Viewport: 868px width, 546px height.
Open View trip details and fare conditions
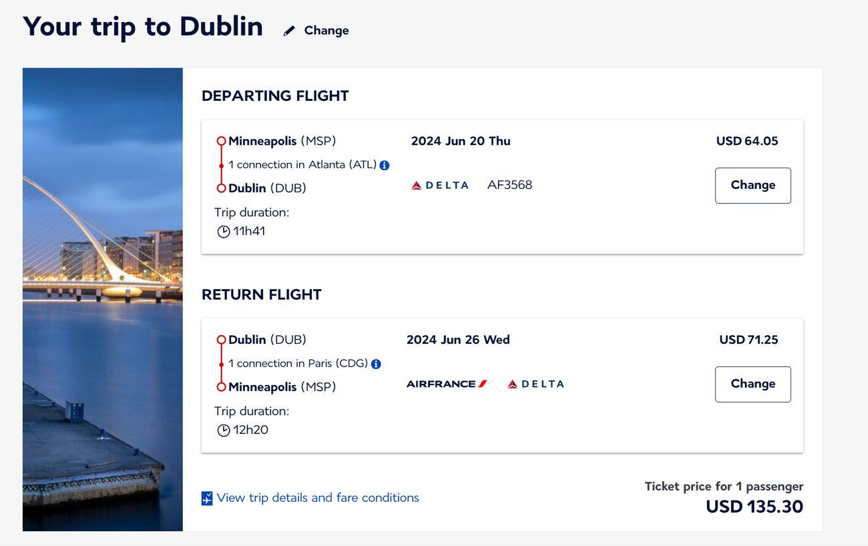[318, 498]
